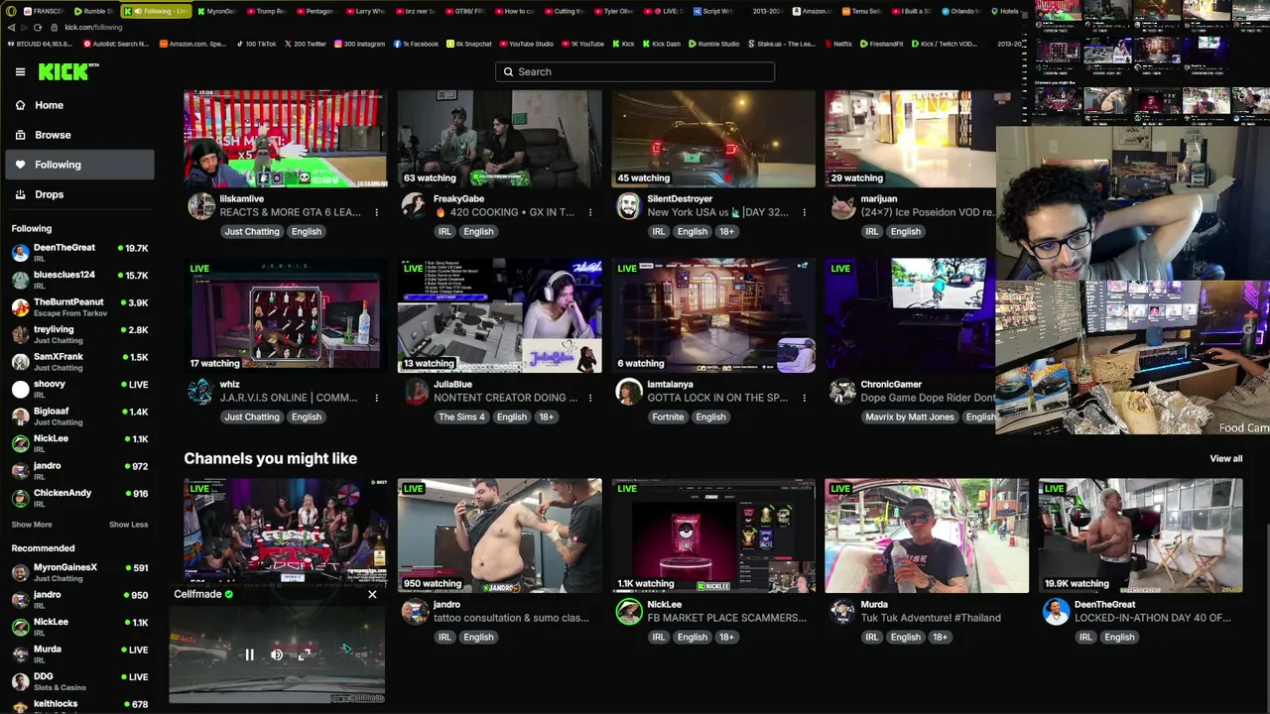Click Fortnite category tag
The width and height of the screenshot is (1270, 714).
click(x=668, y=416)
